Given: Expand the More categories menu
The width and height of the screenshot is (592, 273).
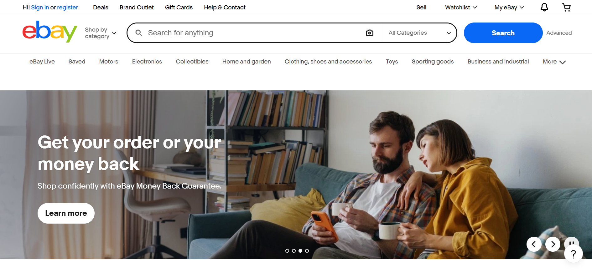Looking at the screenshot, I should pyautogui.click(x=554, y=62).
